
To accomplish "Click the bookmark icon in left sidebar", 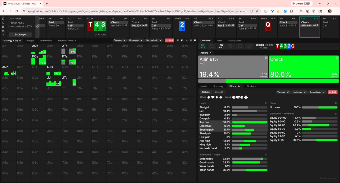I will tap(3, 18).
